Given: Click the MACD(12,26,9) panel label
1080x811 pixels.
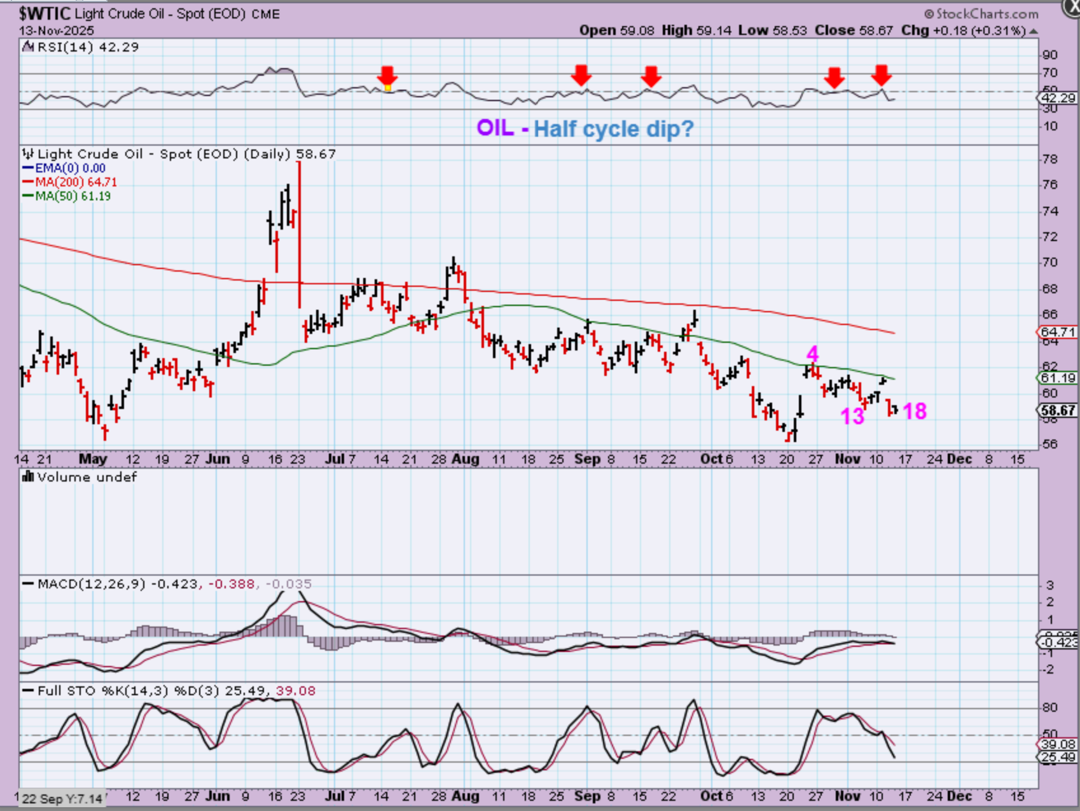Looking at the screenshot, I should click(91, 584).
